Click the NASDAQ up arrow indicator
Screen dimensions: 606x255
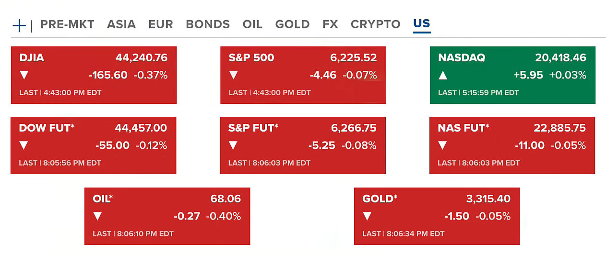(443, 75)
